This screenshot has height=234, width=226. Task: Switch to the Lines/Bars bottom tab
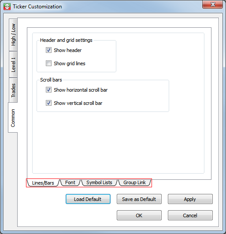(43, 183)
